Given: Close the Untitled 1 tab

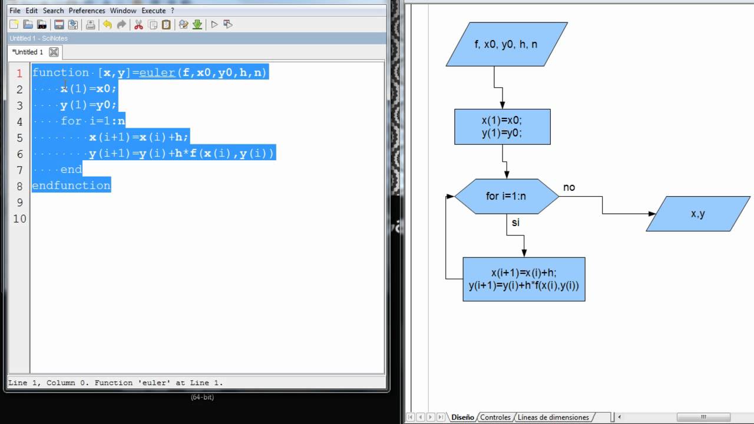Looking at the screenshot, I should tap(54, 52).
